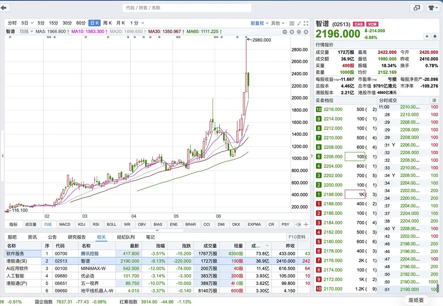The image size is (443, 306).
Task: Set a price alert bell icon
Action: click(x=435, y=36)
